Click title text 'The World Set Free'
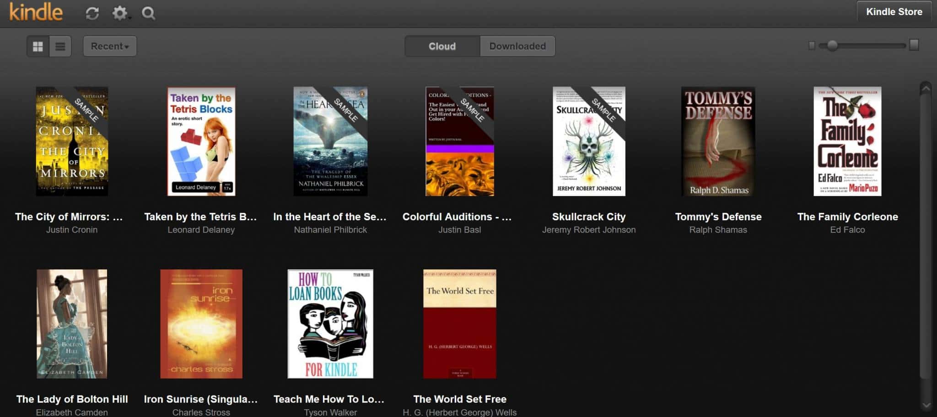 pyautogui.click(x=460, y=399)
